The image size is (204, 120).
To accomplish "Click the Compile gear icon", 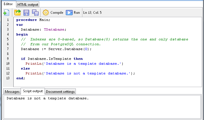I will 46,13.
